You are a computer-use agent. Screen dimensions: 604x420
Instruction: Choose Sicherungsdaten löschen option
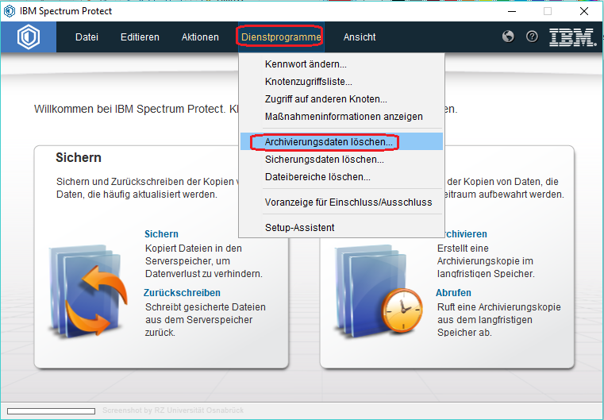pyautogui.click(x=324, y=160)
